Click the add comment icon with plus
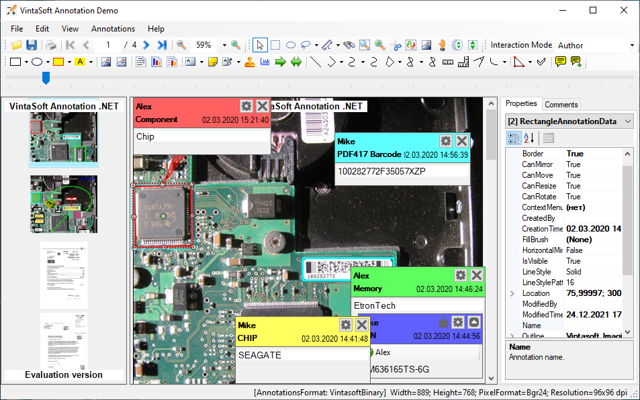This screenshot has height=400, width=640. [576, 62]
